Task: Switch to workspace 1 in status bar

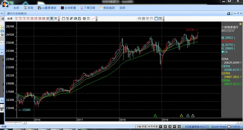Action: (x=161, y=127)
